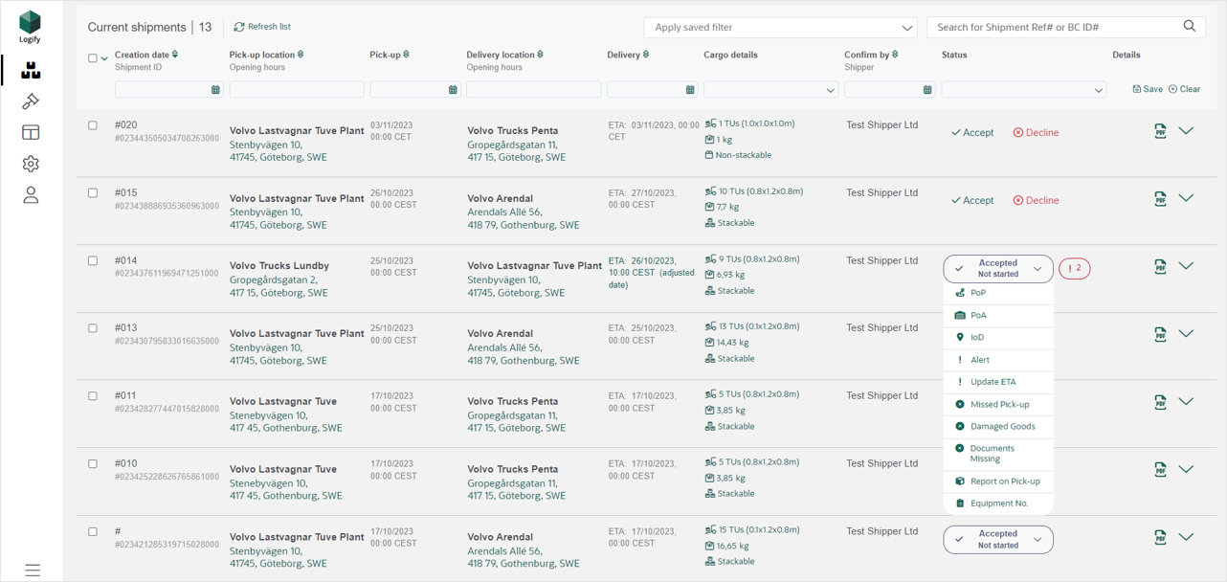Open Accepted status dropdown for 15 TUs shipment
This screenshot has width=1227, height=582.
click(998, 540)
